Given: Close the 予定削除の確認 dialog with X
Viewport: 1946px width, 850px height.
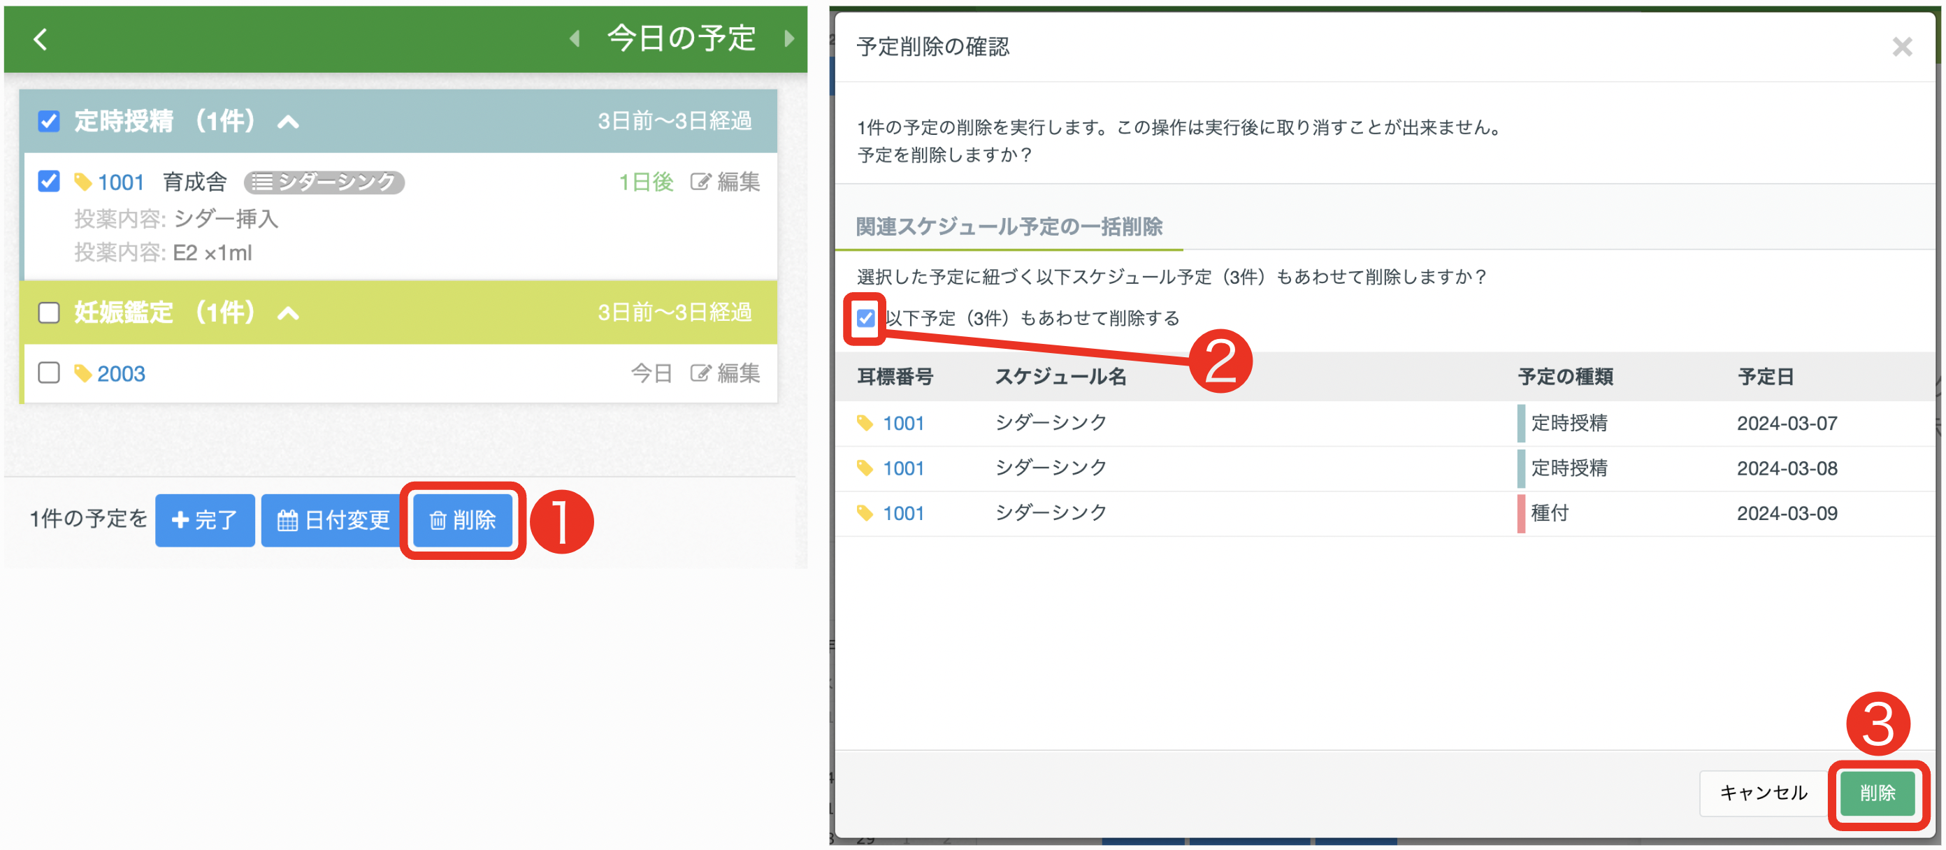Looking at the screenshot, I should (x=1901, y=47).
